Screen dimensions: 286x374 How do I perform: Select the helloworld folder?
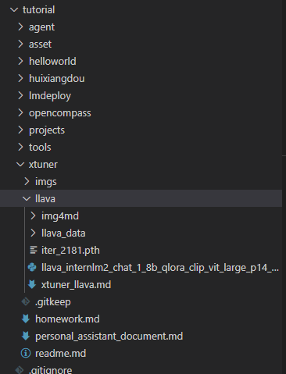pos(52,62)
